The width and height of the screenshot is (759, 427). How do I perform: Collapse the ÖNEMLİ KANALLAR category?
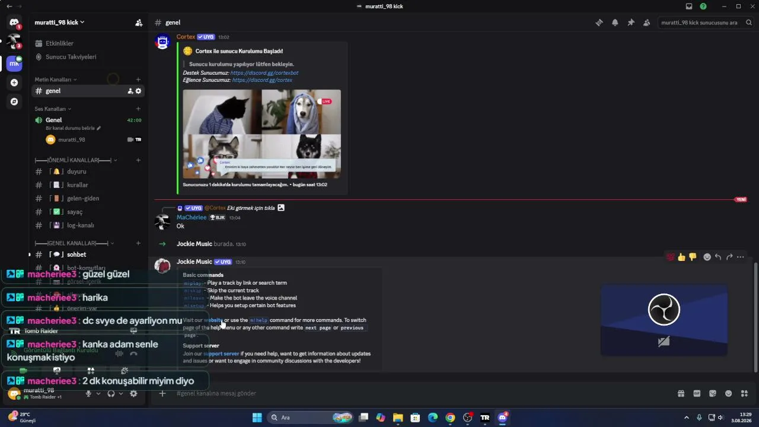click(76, 160)
